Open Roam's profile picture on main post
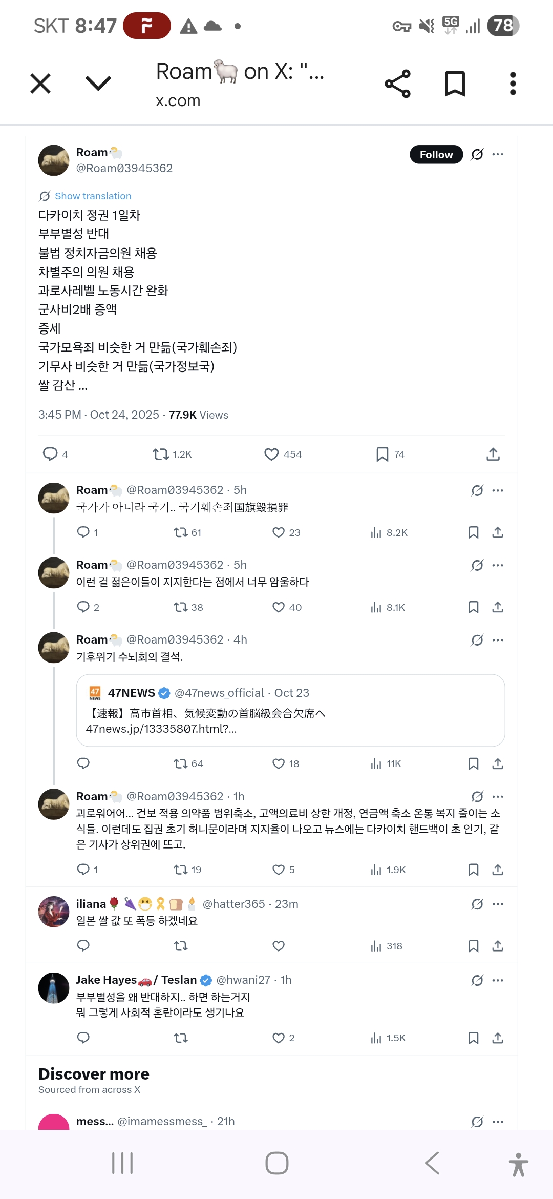Viewport: 553px width, 1199px height. point(54,160)
